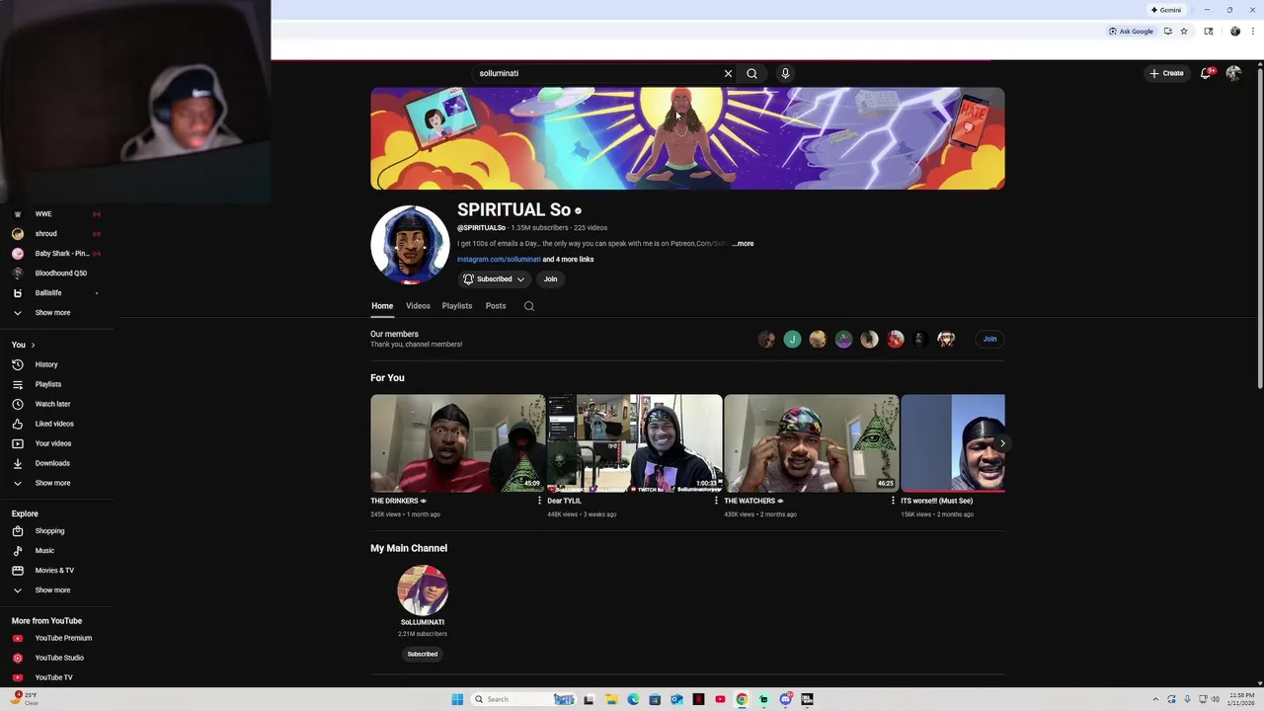Viewport: 1264px width, 711px height.
Task: Open YouTube TV link
Action: coord(53,677)
